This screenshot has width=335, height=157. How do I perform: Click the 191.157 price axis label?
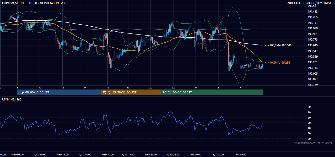point(312,23)
